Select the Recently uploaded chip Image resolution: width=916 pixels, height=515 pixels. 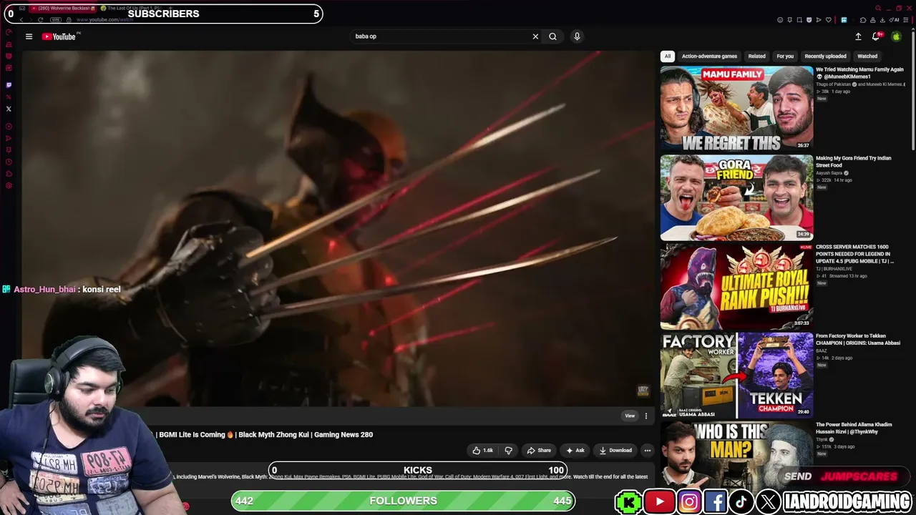pos(825,57)
